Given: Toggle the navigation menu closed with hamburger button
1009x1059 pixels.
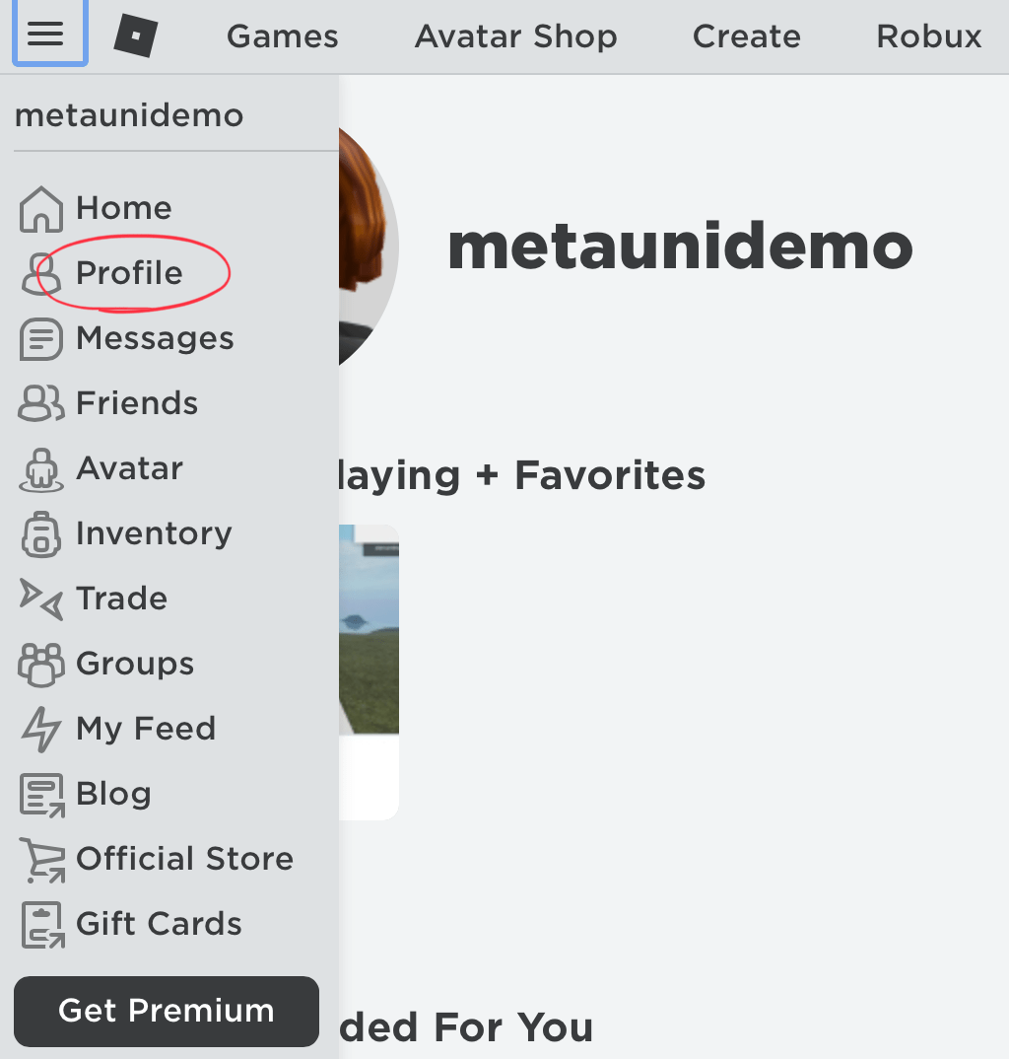Looking at the screenshot, I should point(49,33).
